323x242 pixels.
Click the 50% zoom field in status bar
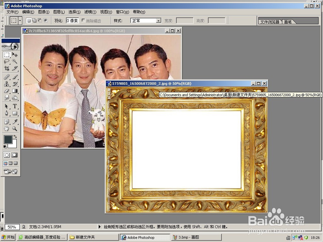coord(12,227)
